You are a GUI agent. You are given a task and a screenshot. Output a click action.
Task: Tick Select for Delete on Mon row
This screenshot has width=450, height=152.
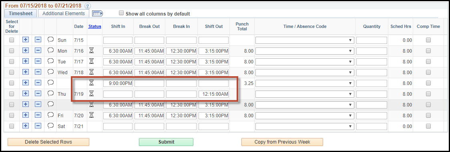click(12, 51)
